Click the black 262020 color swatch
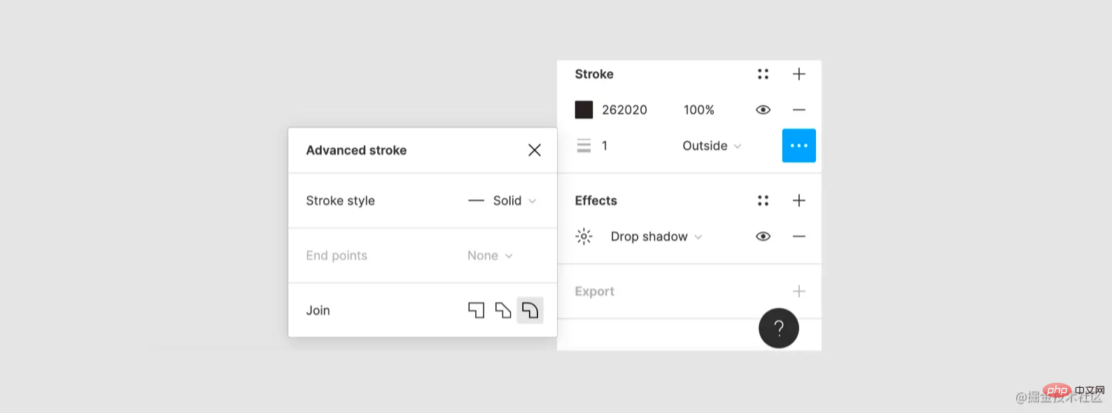The image size is (1112, 413). pos(584,110)
